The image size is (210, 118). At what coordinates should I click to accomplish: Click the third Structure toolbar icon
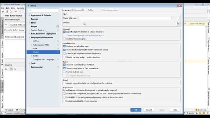coord(15,69)
